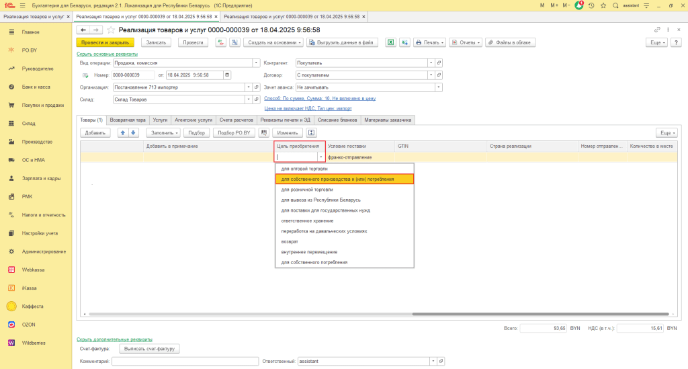Image resolution: width=688 pixels, height=369 pixels.
Task: Show Дт/Кт postings icon
Action: 220,42
